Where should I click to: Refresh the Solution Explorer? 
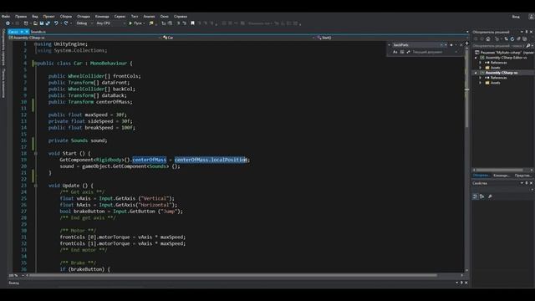point(512,39)
